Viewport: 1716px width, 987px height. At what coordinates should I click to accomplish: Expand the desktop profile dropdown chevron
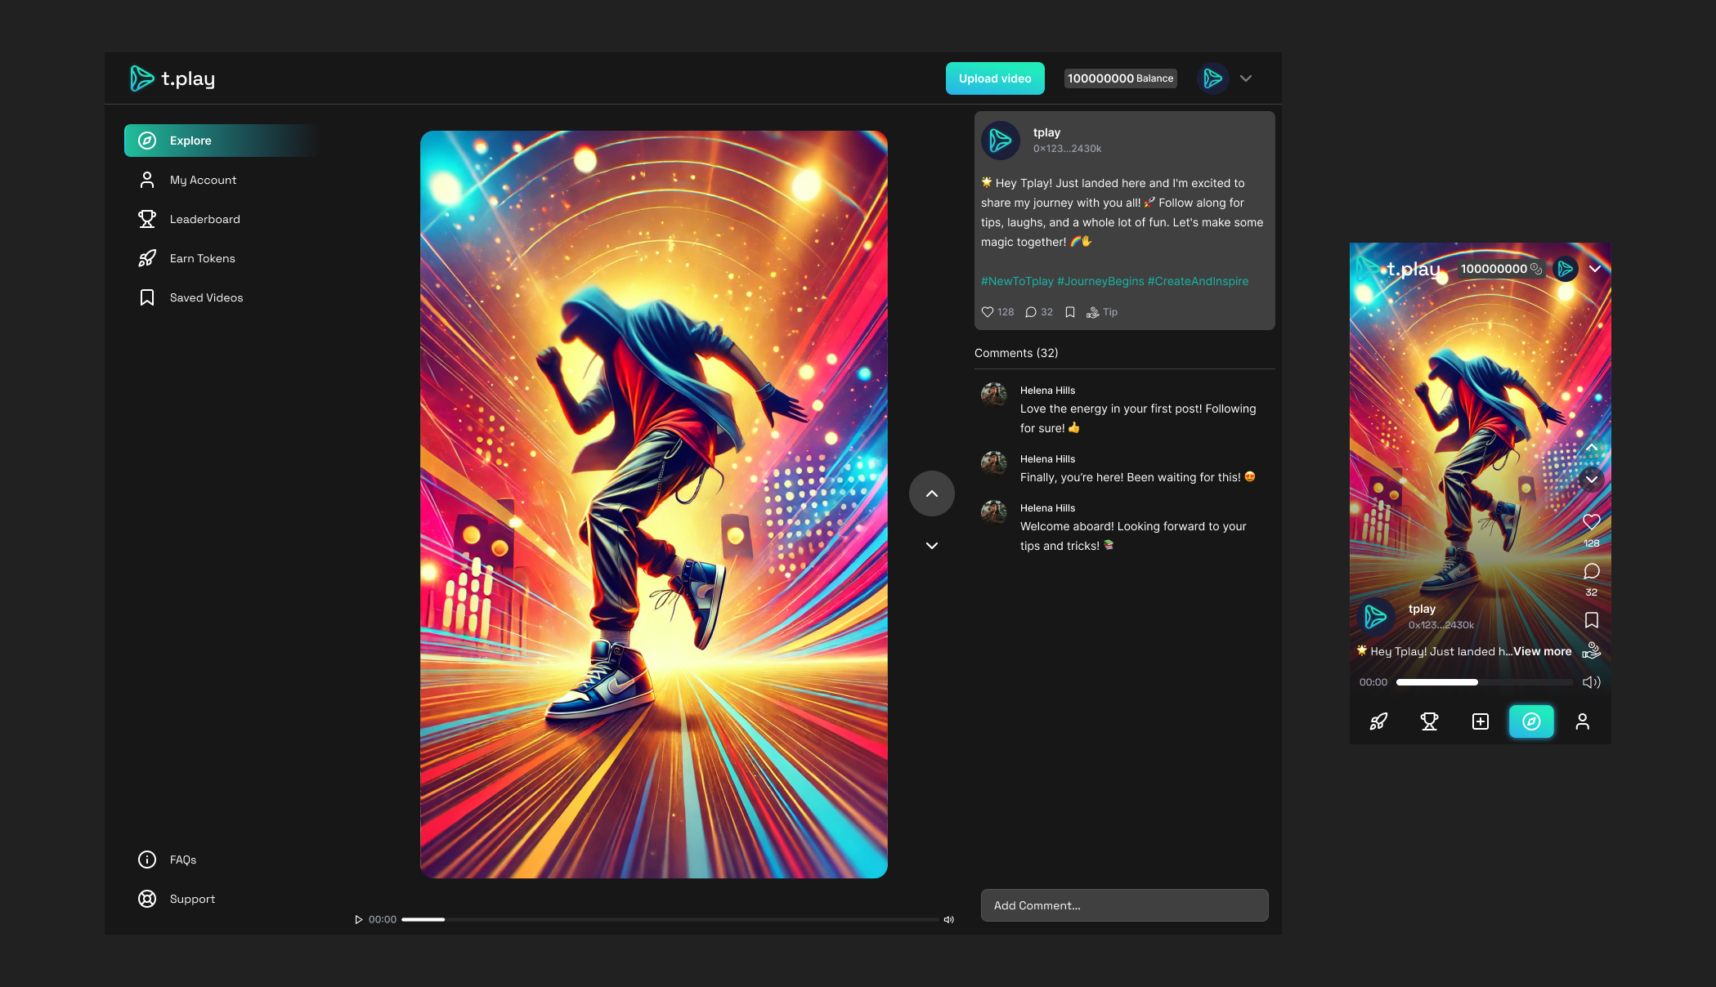point(1245,78)
